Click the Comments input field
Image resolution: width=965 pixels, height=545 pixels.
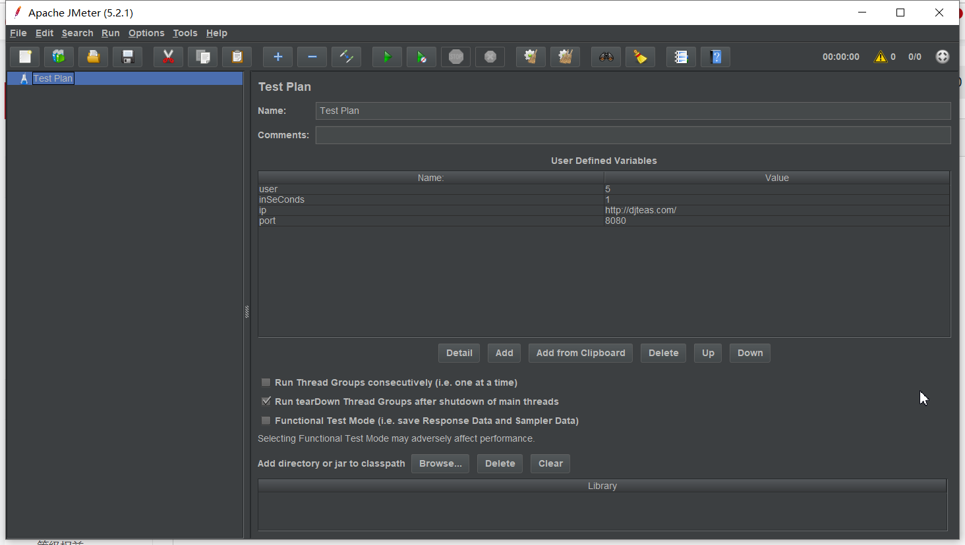pos(633,135)
